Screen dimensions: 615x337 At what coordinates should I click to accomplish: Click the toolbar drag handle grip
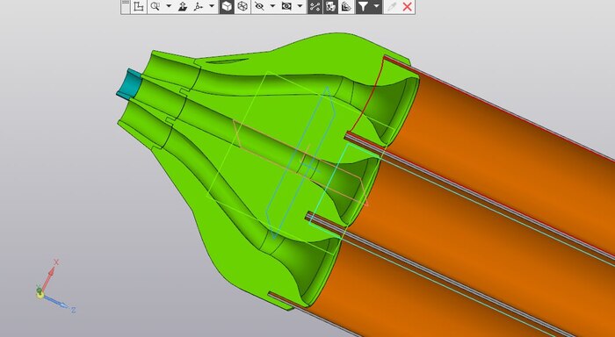point(126,5)
